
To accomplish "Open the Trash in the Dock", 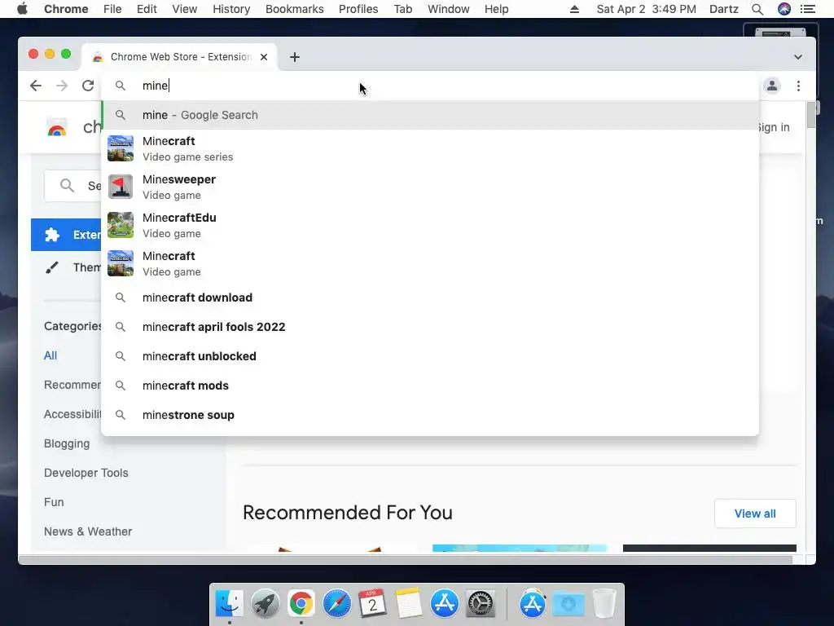I will pos(604,603).
